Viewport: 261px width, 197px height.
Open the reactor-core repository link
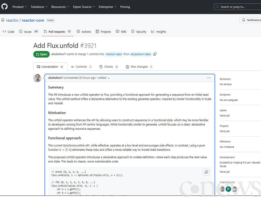tap(33, 20)
